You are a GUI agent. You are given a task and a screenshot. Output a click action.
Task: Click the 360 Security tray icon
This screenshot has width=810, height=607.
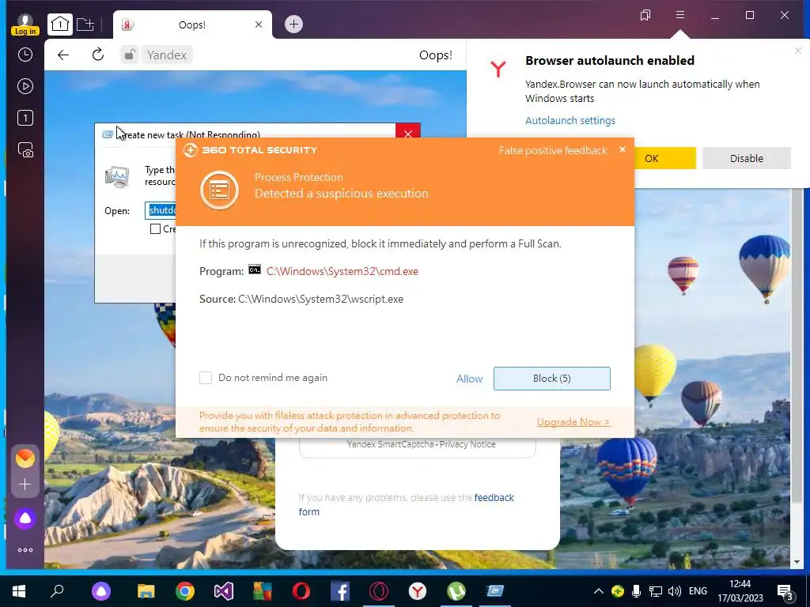[617, 591]
